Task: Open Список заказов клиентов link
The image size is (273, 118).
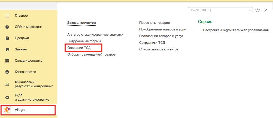Action: coord(159,49)
